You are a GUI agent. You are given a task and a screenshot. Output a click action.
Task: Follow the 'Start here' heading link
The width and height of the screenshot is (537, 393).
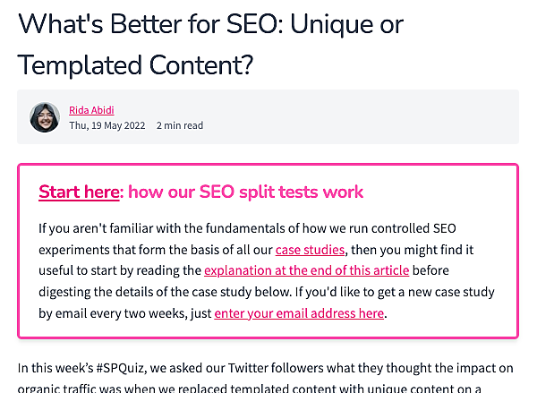click(79, 192)
